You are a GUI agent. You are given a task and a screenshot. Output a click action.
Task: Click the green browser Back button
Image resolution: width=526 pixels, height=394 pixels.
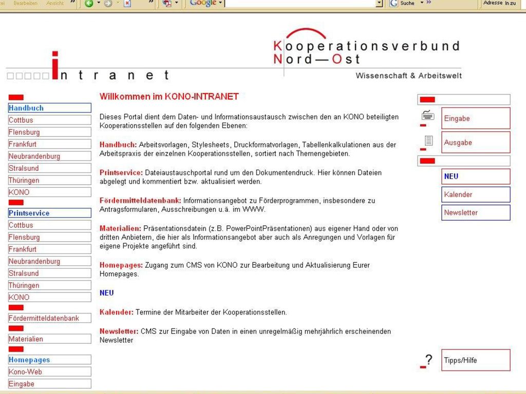89,4
